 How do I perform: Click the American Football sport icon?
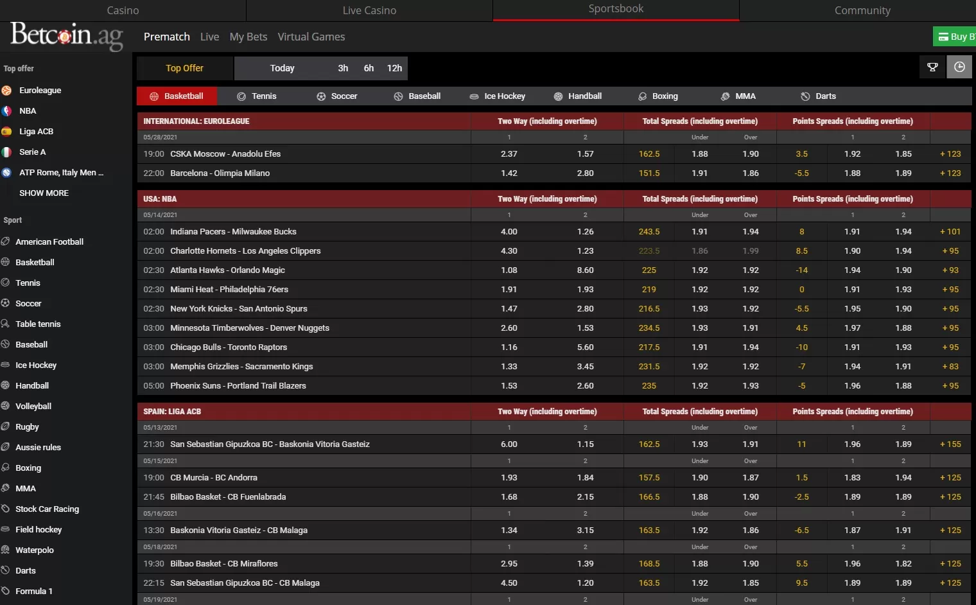pyautogui.click(x=5, y=241)
